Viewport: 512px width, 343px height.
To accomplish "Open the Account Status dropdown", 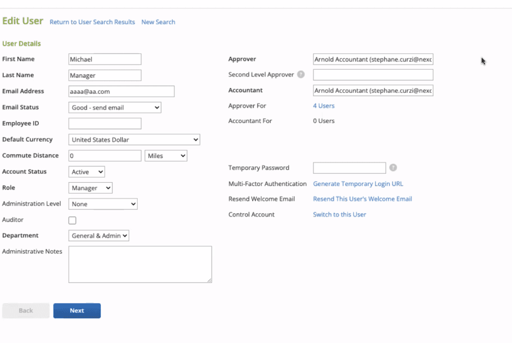I will click(87, 172).
